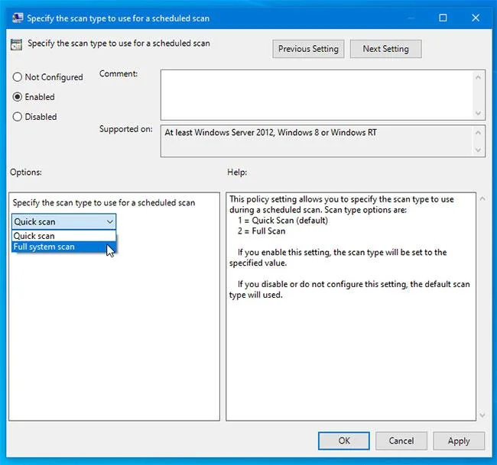Choose Quick scan from the dropdown list

pos(64,236)
